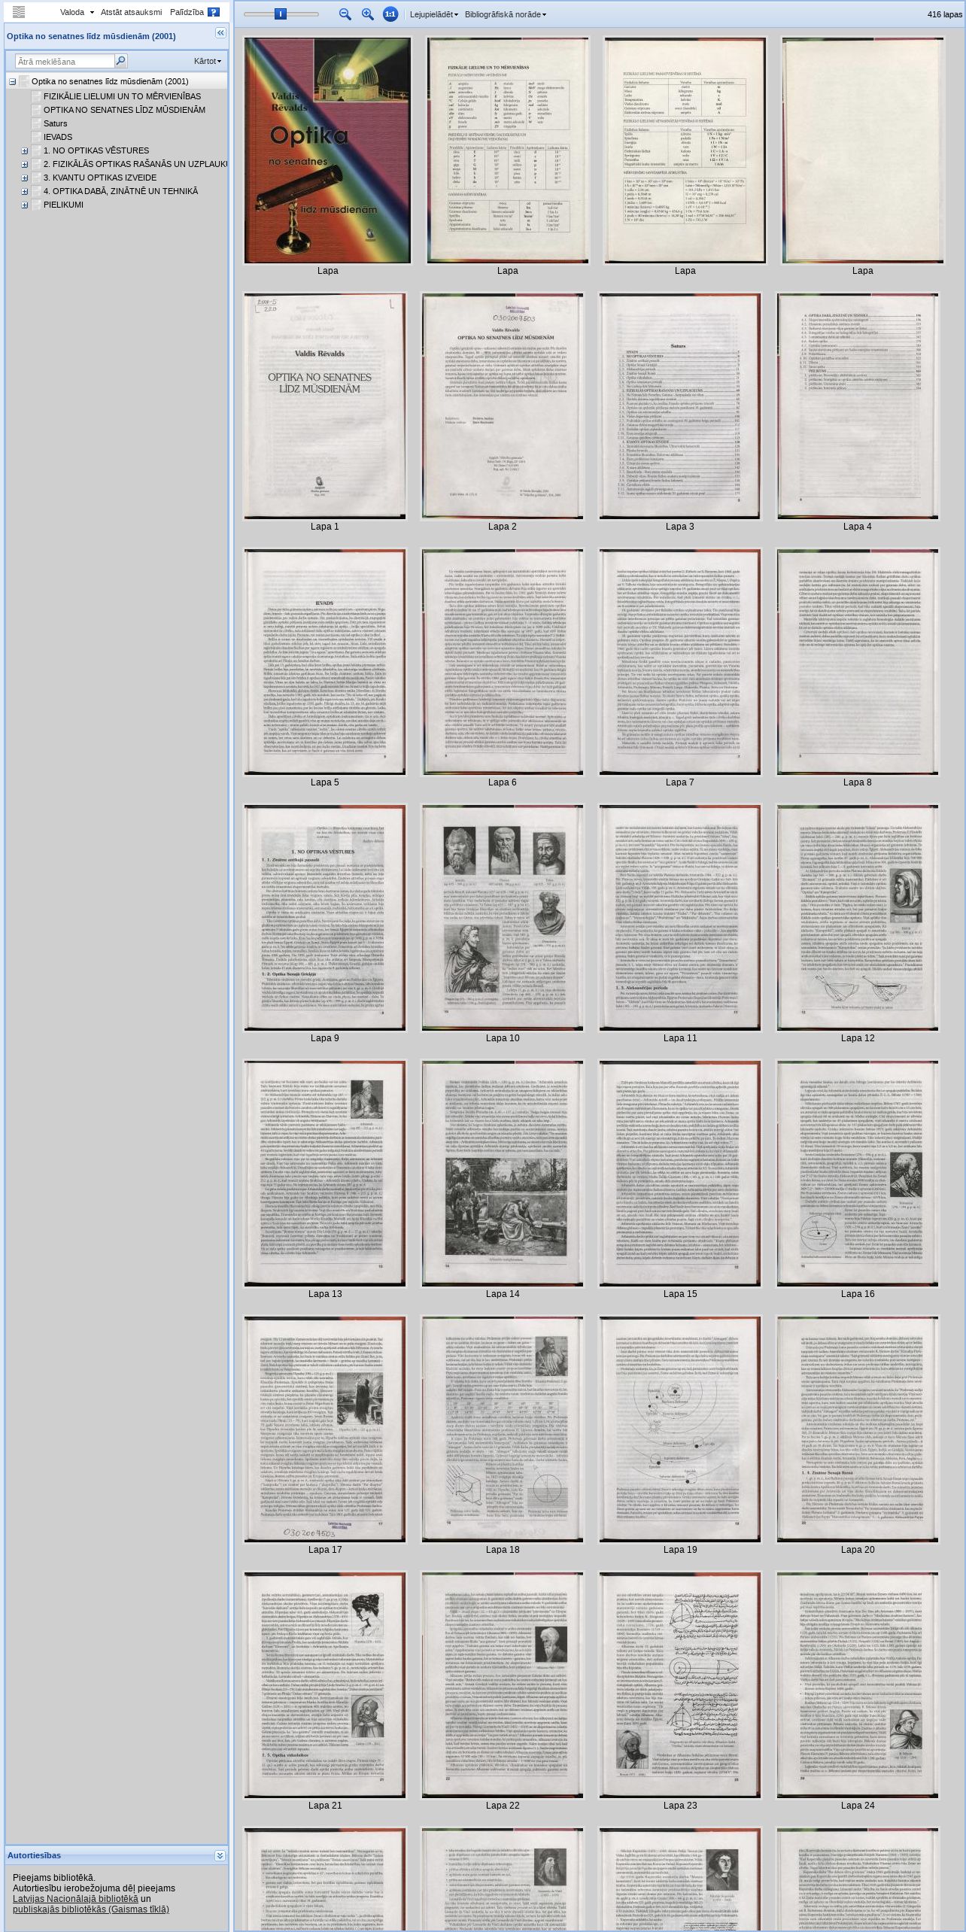Collapse the Autortiesības panel chevron
Viewport: 966px width, 1932px height.
(220, 1856)
